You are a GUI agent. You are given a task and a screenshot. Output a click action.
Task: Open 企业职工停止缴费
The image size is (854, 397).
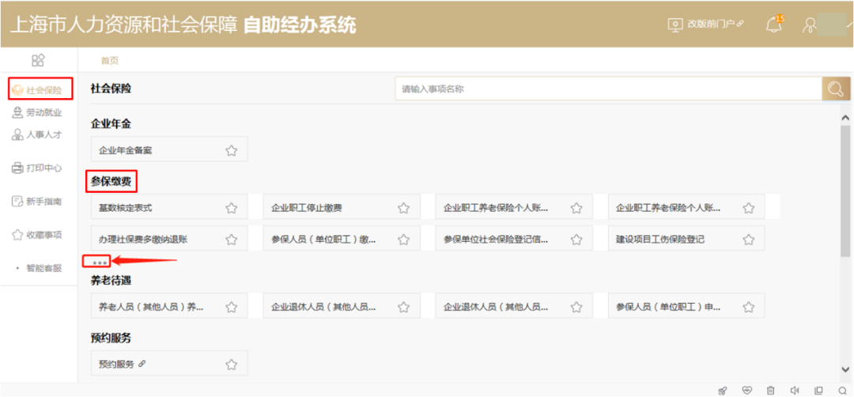(x=342, y=207)
